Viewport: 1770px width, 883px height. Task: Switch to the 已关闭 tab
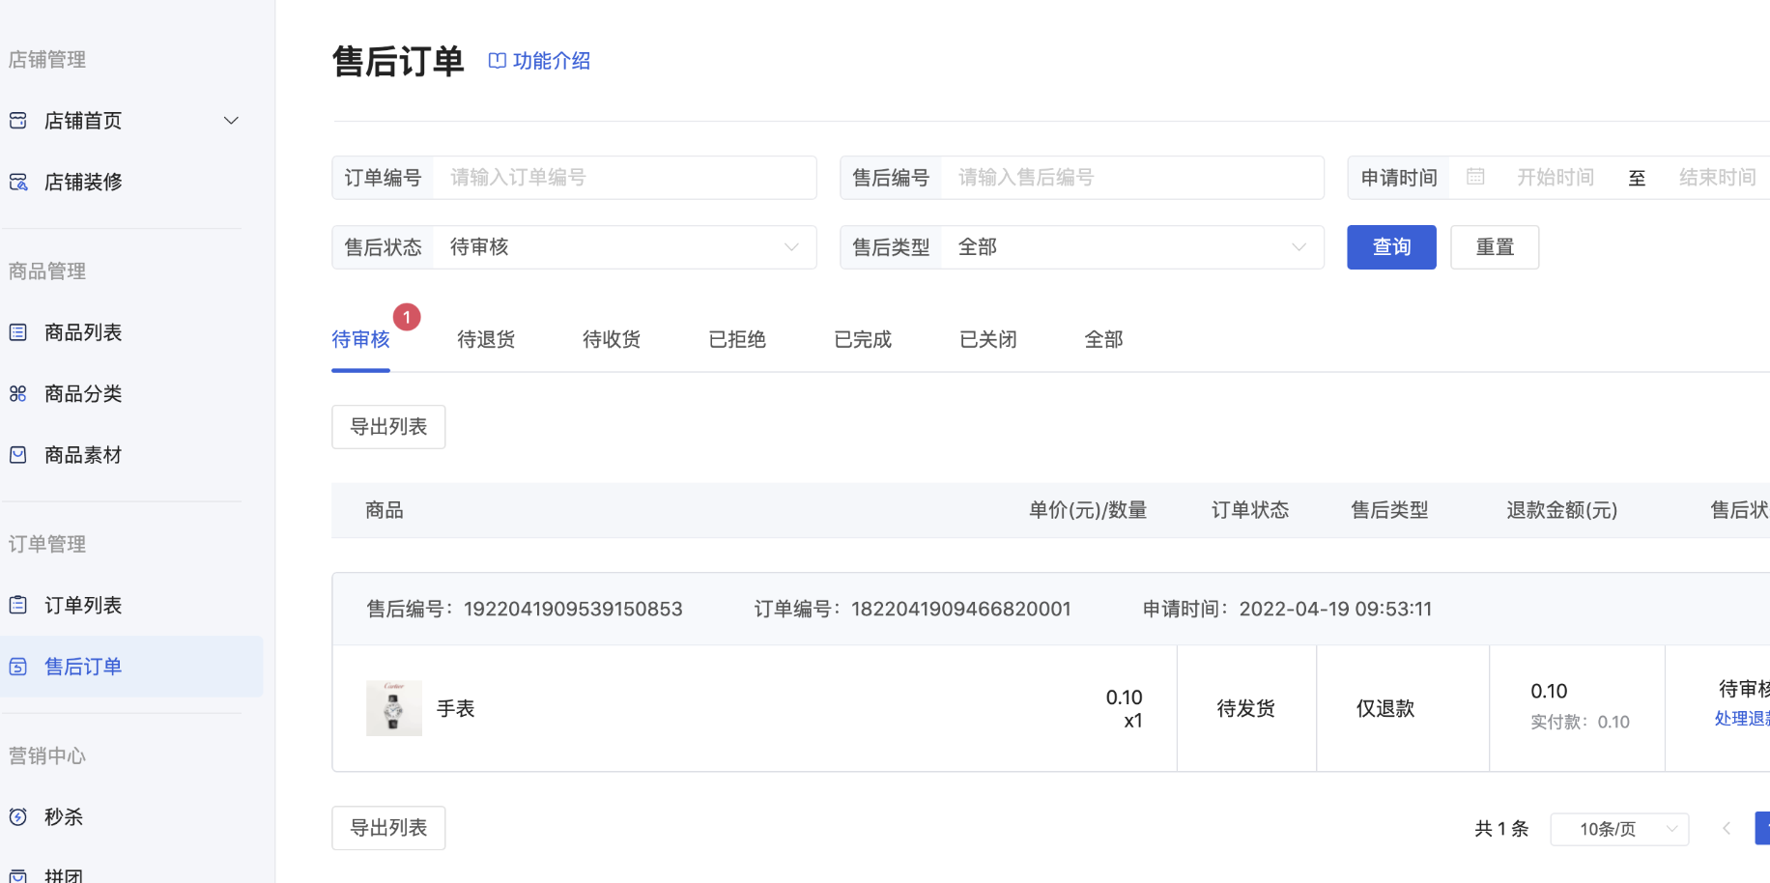[988, 339]
